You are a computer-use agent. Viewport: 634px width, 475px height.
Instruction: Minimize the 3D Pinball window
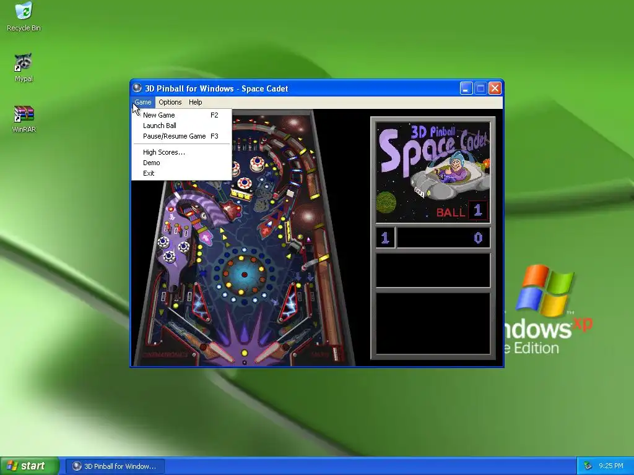point(466,88)
